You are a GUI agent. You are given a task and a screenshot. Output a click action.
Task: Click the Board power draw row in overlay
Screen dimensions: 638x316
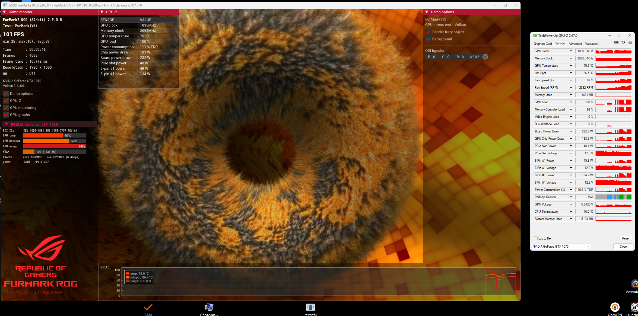click(x=139, y=58)
